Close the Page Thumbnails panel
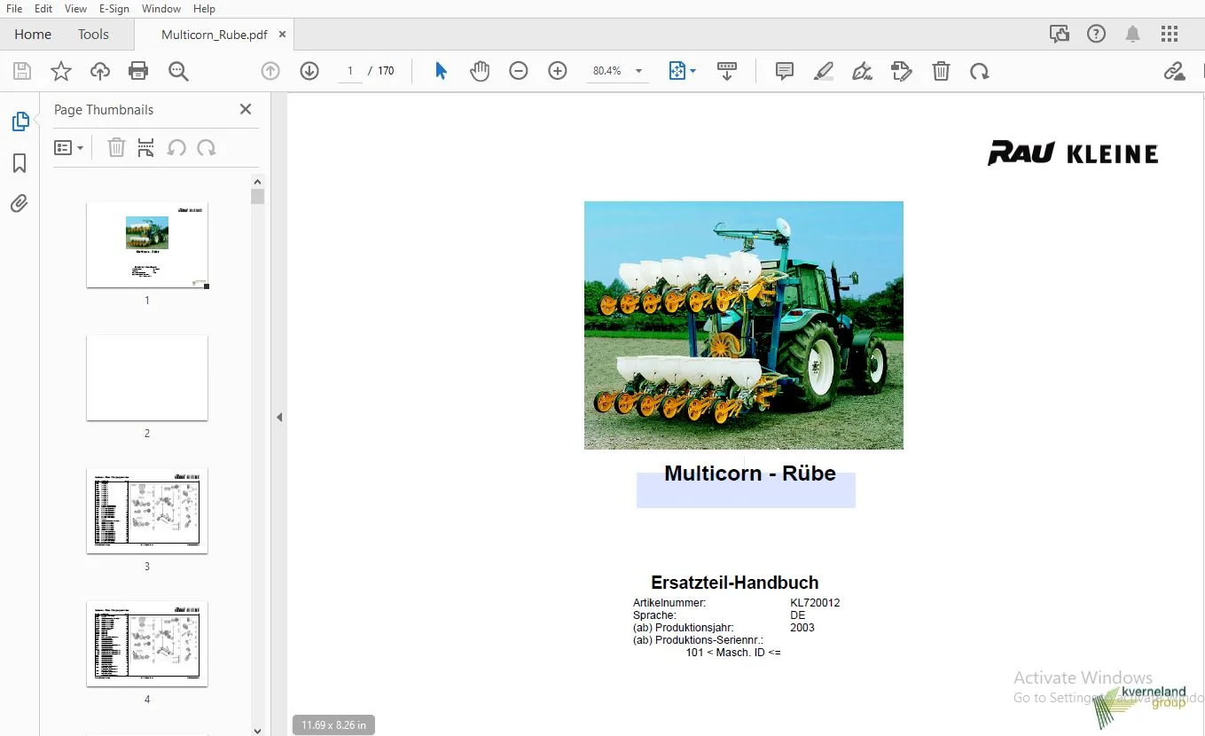Image resolution: width=1205 pixels, height=736 pixels. click(246, 109)
